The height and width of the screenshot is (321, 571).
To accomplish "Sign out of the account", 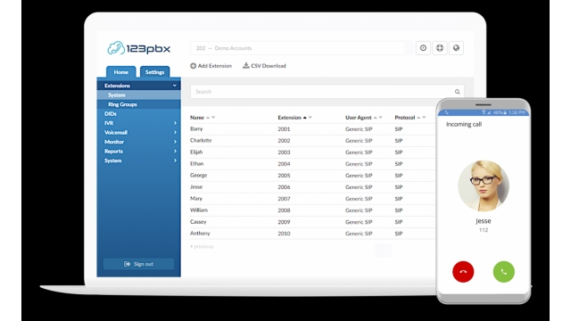I will 139,264.
